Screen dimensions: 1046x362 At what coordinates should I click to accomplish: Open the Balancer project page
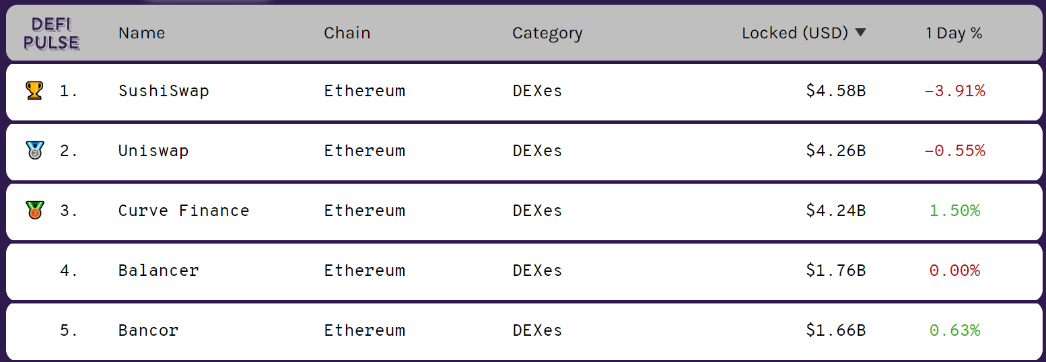point(159,270)
